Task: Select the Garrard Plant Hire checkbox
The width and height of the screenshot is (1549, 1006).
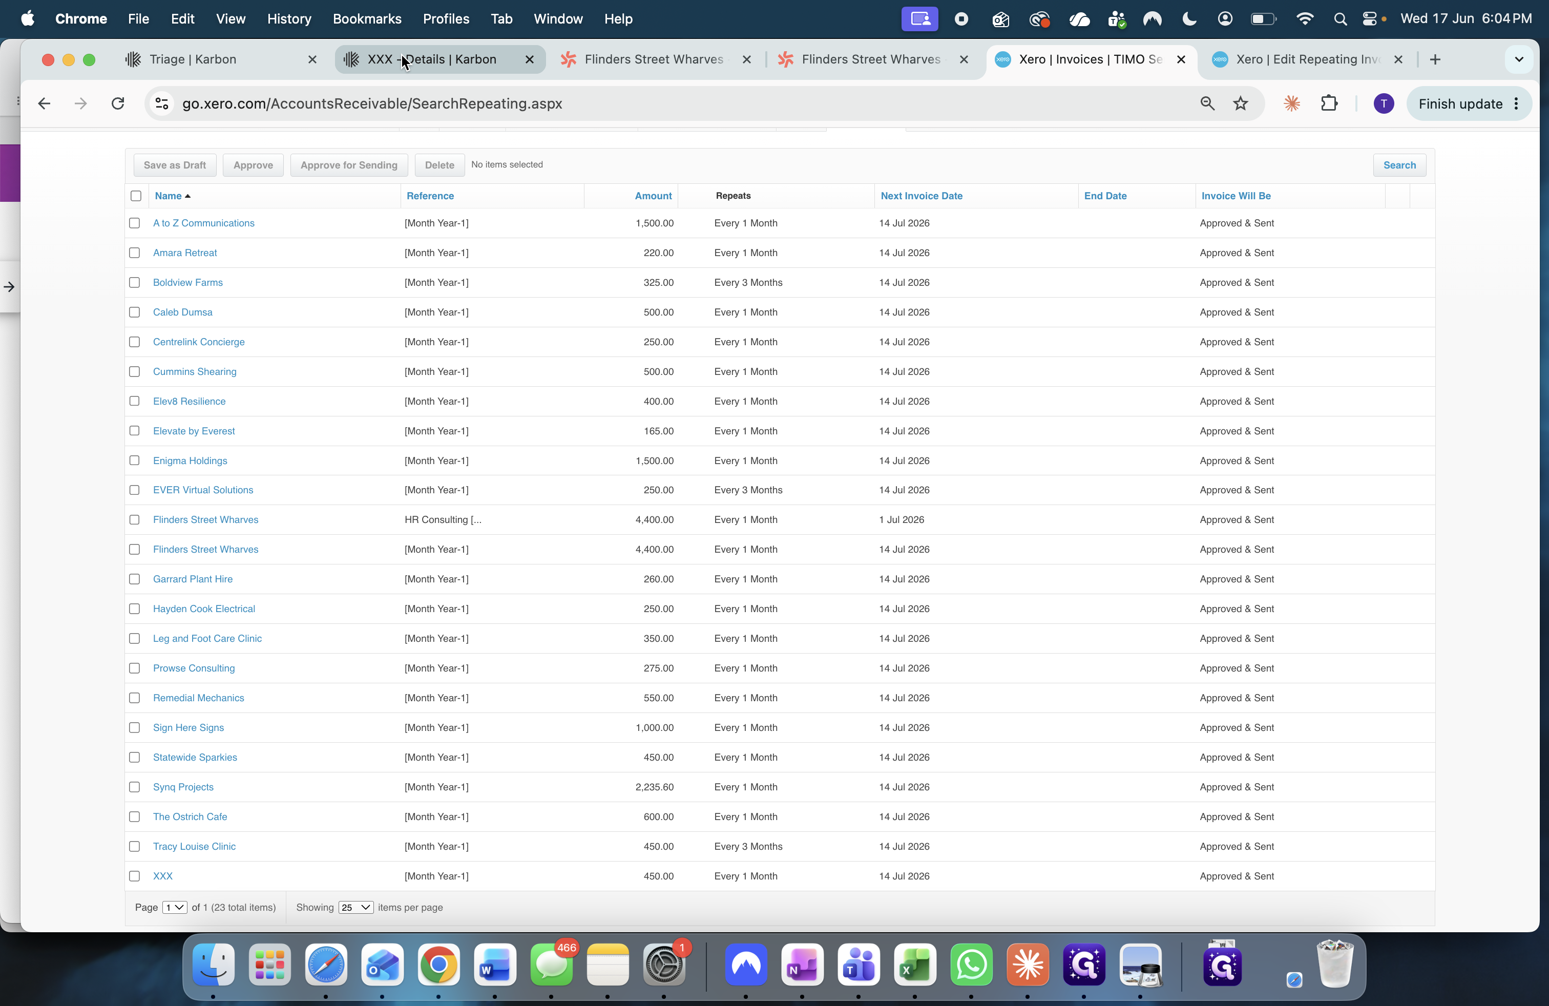Action: [x=134, y=579]
